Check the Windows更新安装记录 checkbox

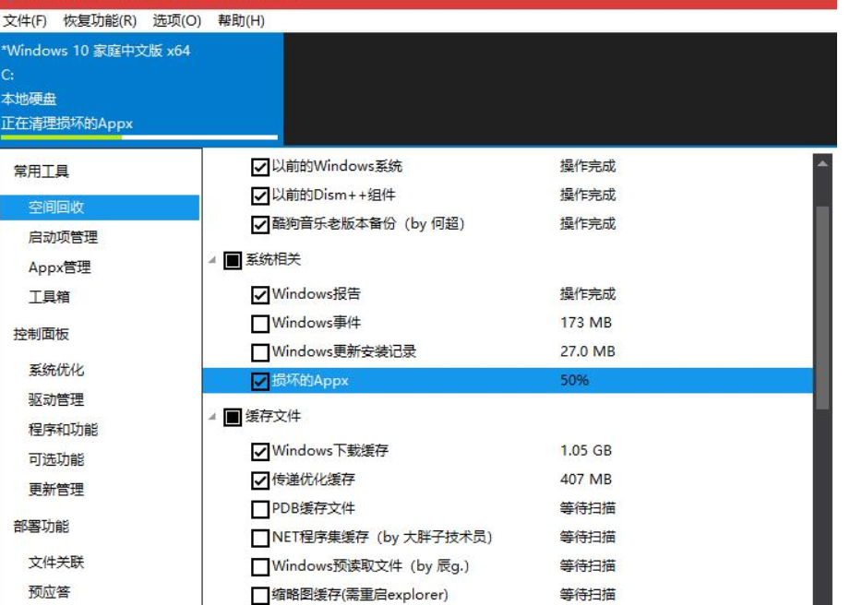[x=260, y=352]
